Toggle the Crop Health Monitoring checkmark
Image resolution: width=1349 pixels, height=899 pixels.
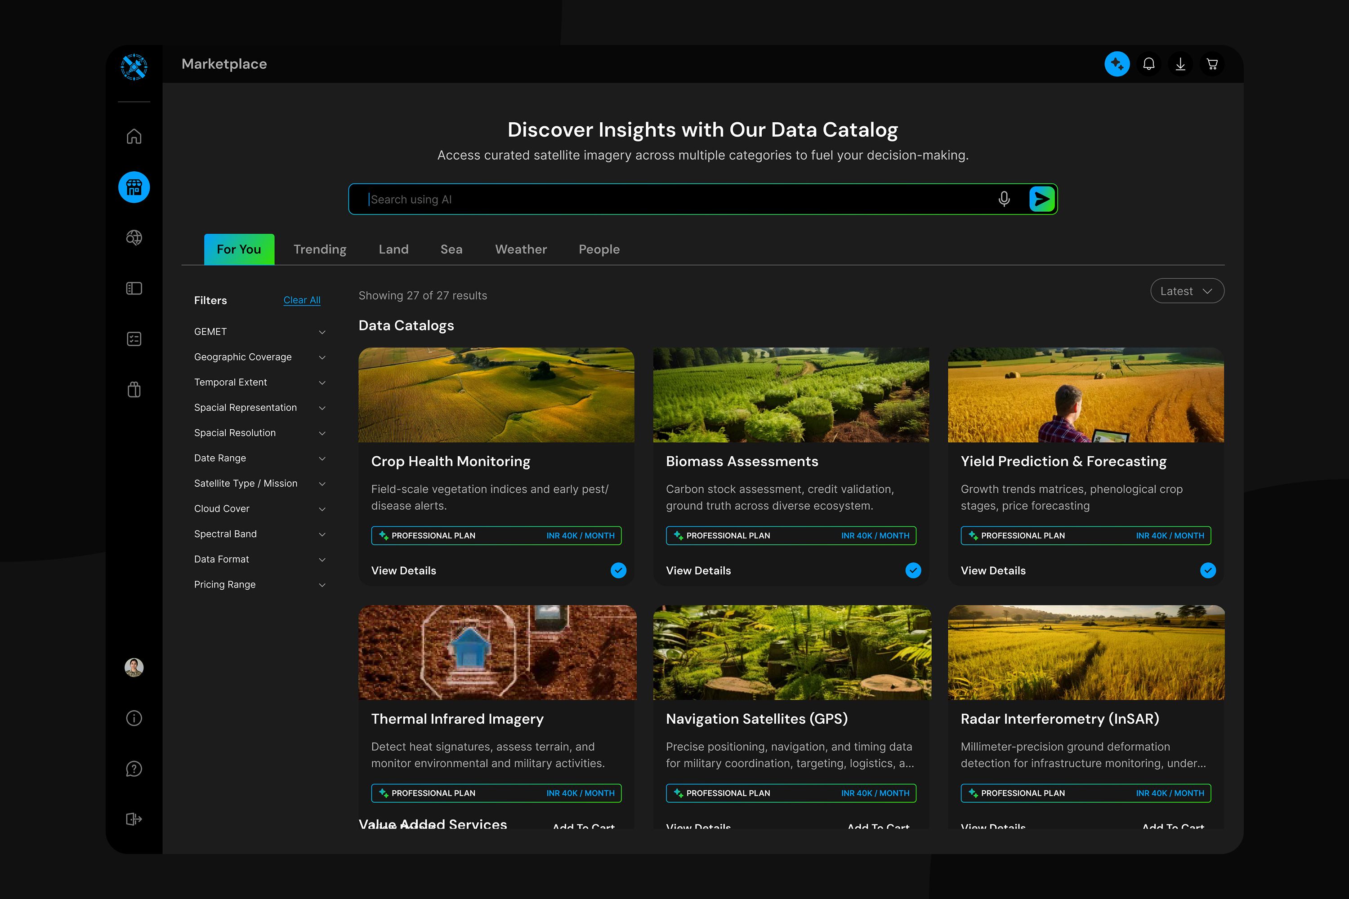618,570
